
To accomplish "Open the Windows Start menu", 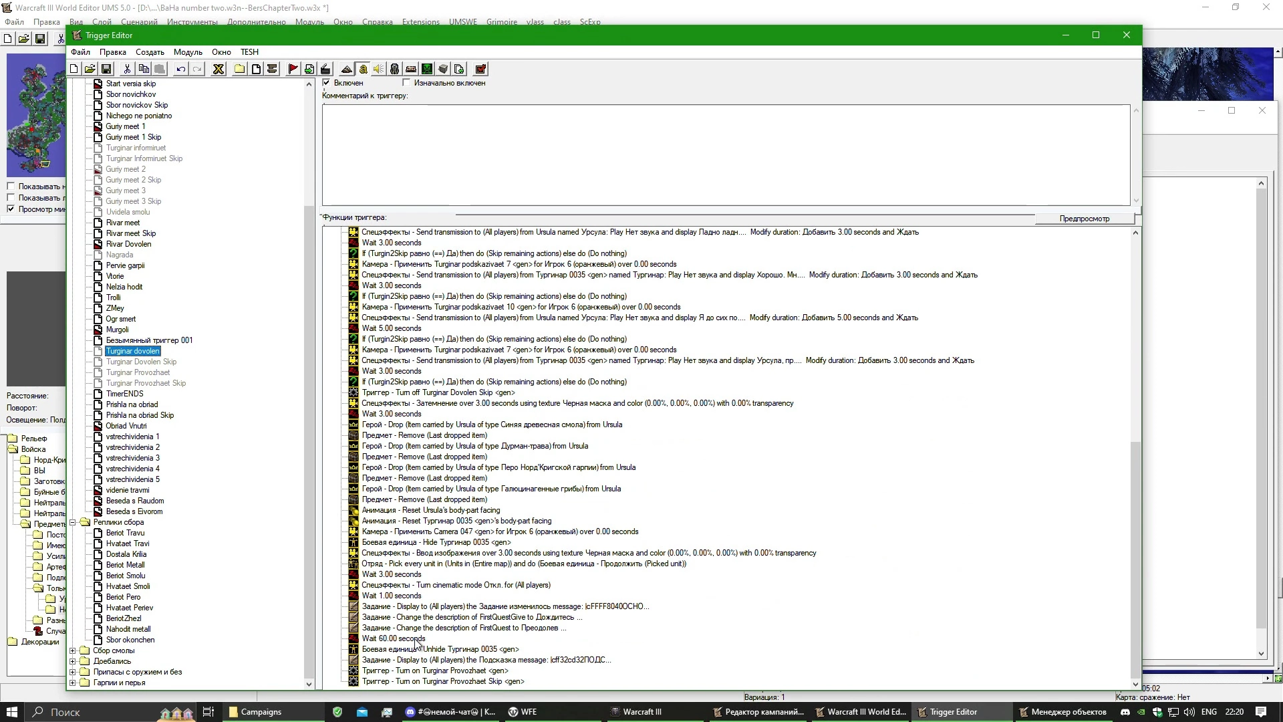I will point(11,712).
